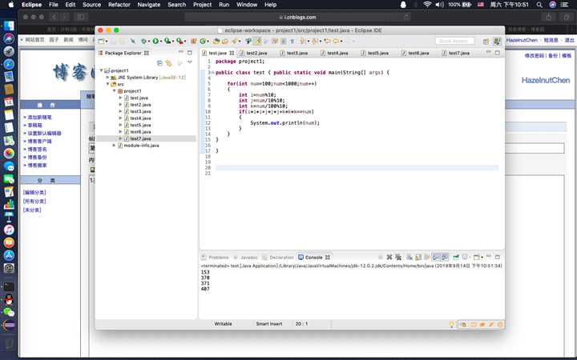Click [所有分类] link in browser sidebar

coord(34,202)
